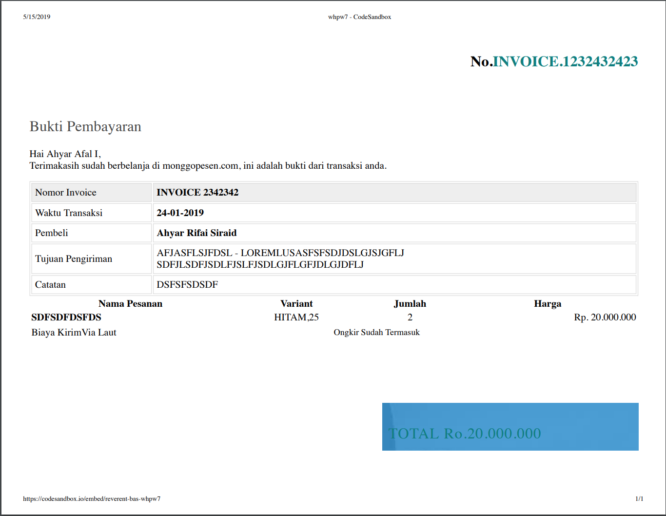Click the date 24-01-2019
Viewport: 666px width, 516px height.
coord(180,213)
